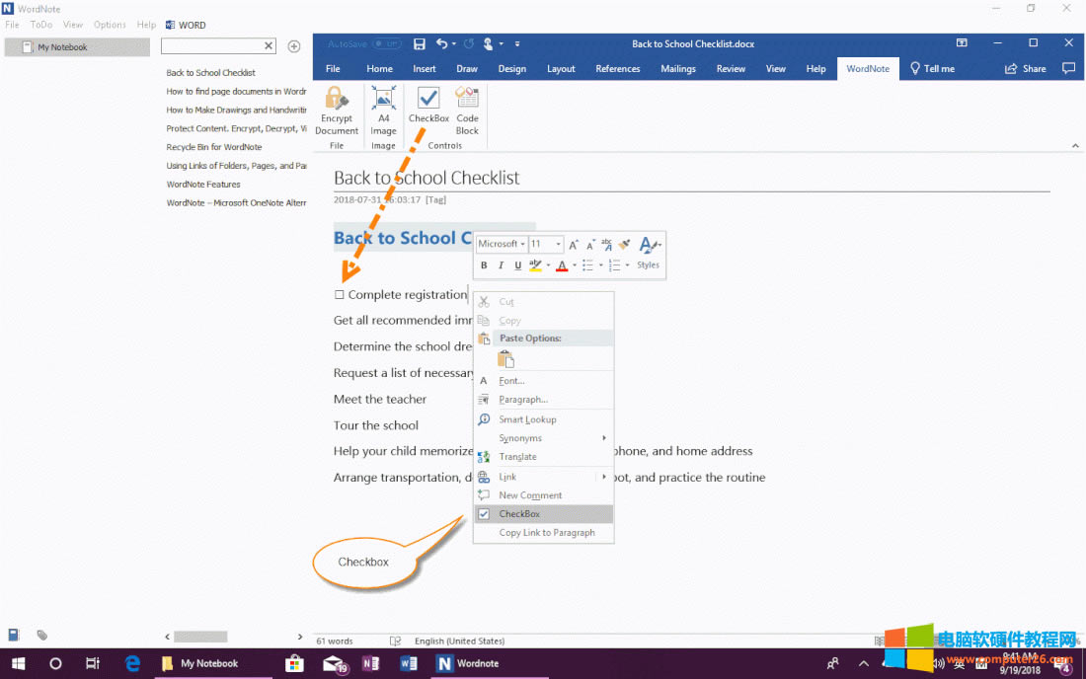Expand the Synonyms submenu

[520, 438]
